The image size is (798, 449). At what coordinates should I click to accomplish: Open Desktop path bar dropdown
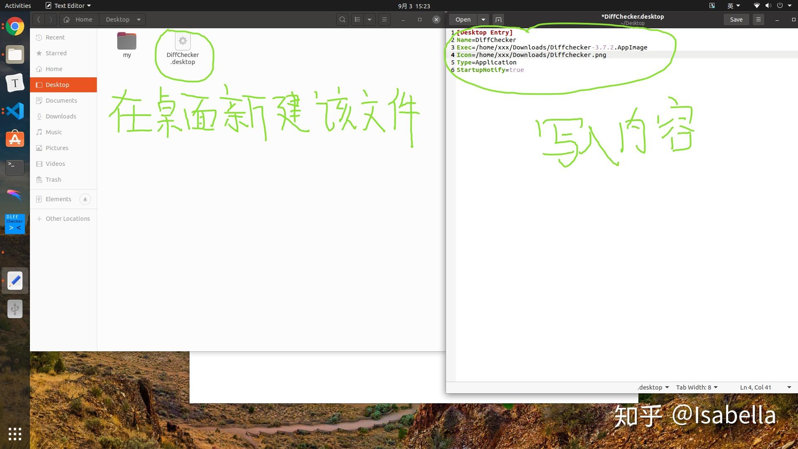(139, 20)
